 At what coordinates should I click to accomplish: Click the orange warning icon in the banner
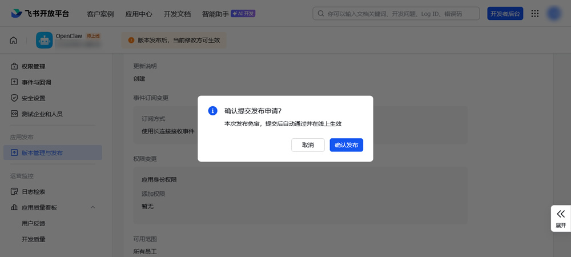131,40
